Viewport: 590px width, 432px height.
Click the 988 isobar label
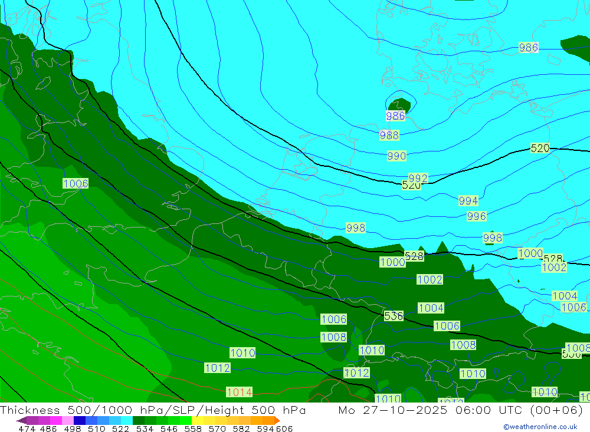pyautogui.click(x=389, y=135)
